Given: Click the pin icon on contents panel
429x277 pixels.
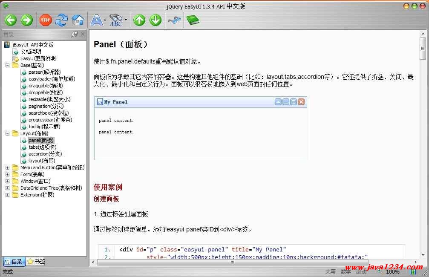Looking at the screenshot, I should point(75,34).
